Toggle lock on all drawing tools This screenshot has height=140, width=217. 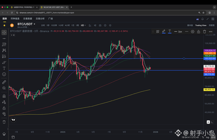coord(4,108)
